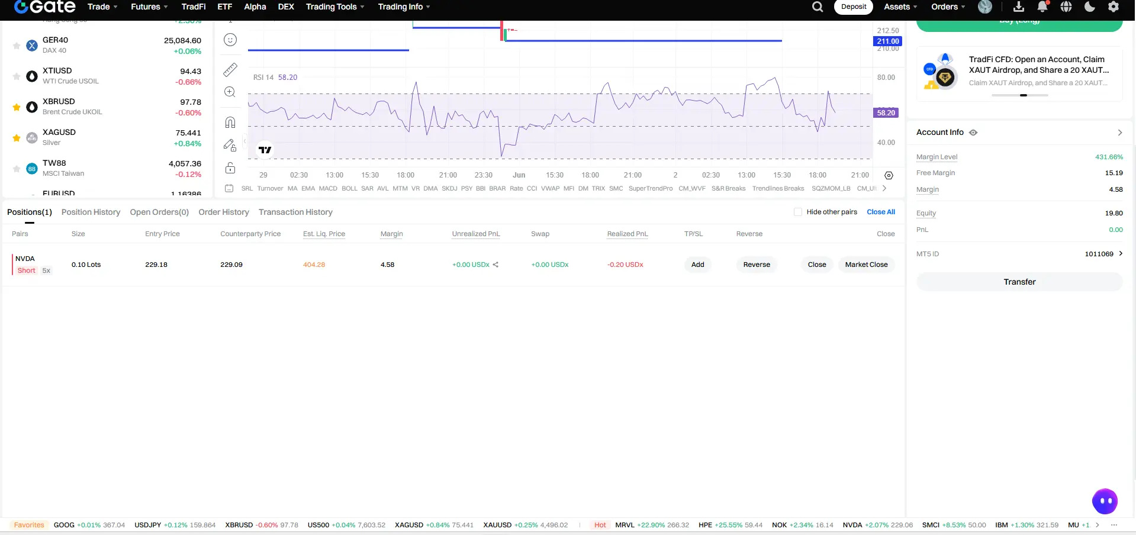Toggle stay-in-drawing-mode pencil lock
The height and width of the screenshot is (535, 1136).
(230, 145)
